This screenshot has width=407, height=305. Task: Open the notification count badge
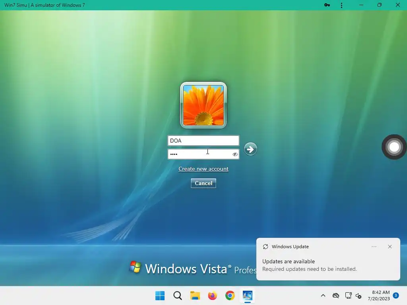click(x=396, y=295)
